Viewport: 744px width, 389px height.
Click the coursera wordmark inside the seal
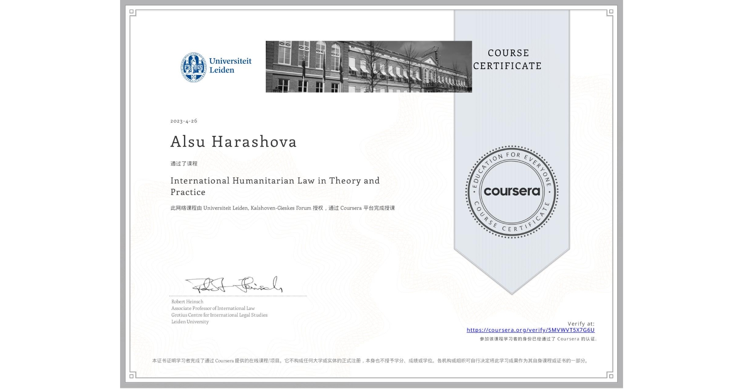[512, 192]
